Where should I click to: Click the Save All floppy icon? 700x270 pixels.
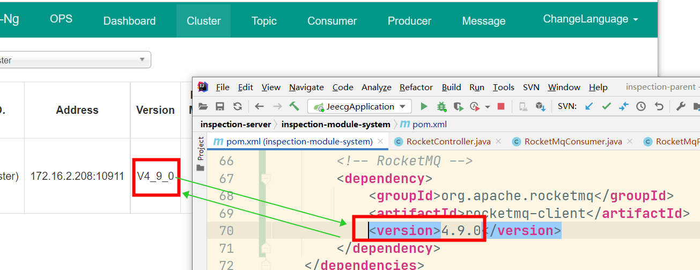tap(220, 106)
